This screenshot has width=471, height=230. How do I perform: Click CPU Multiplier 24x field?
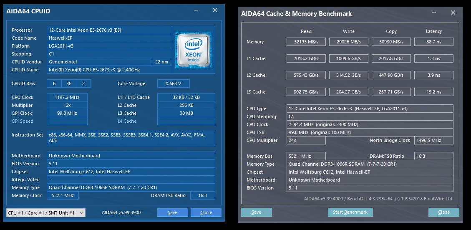306,140
